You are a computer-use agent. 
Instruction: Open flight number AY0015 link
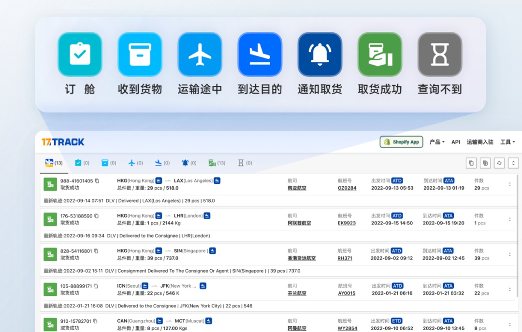(x=347, y=293)
